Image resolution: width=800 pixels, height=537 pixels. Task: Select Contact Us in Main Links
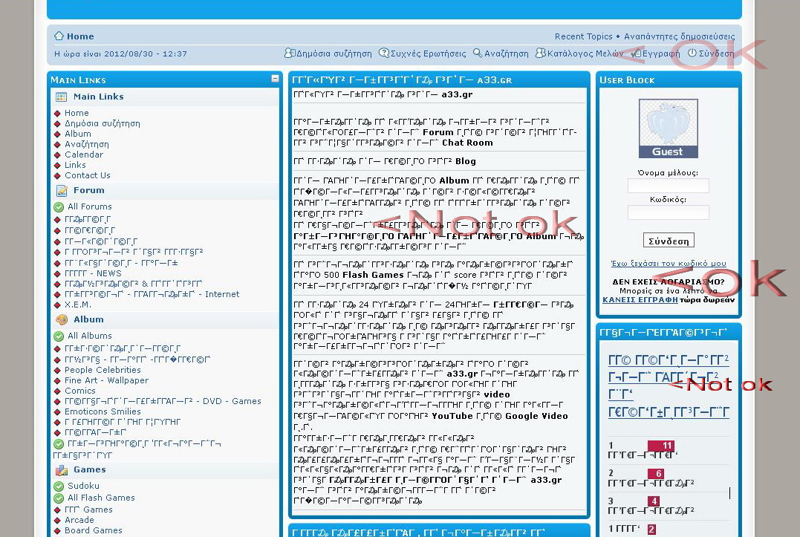tap(87, 175)
